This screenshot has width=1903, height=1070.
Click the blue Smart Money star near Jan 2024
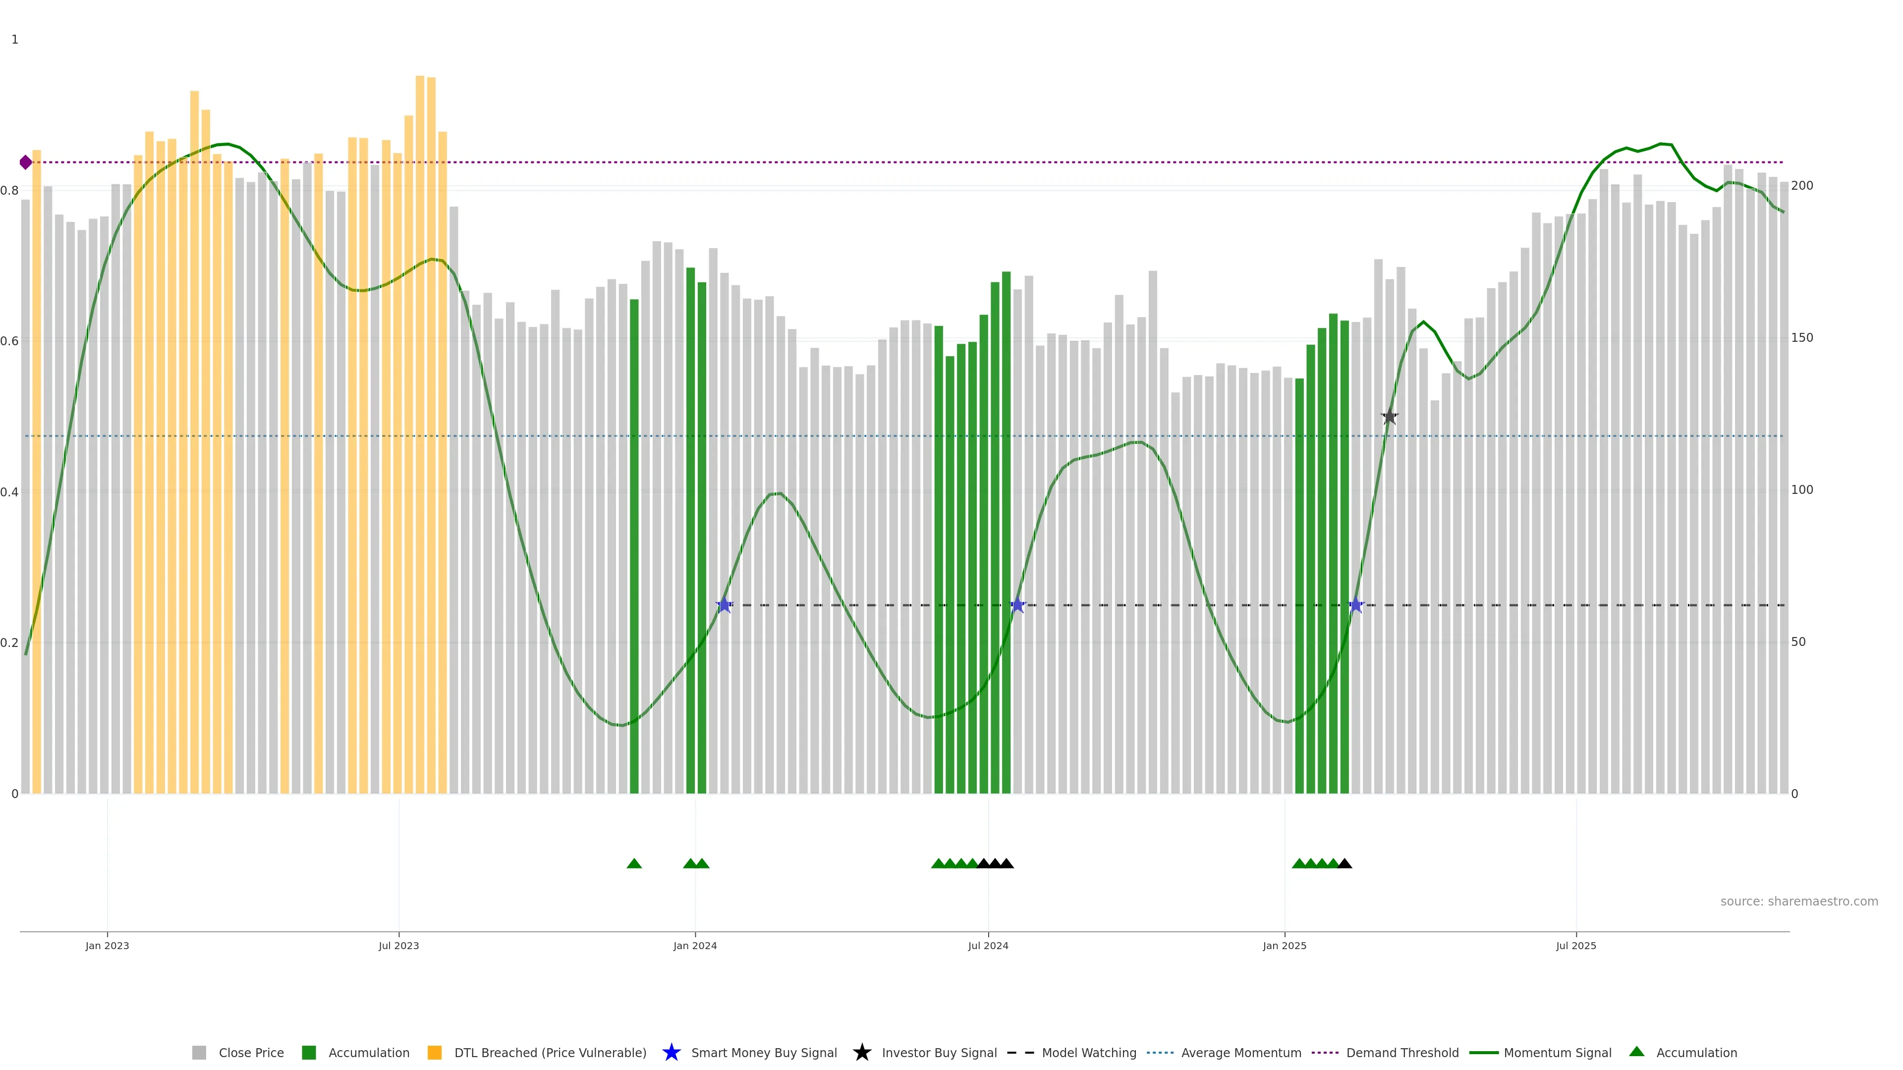724,605
